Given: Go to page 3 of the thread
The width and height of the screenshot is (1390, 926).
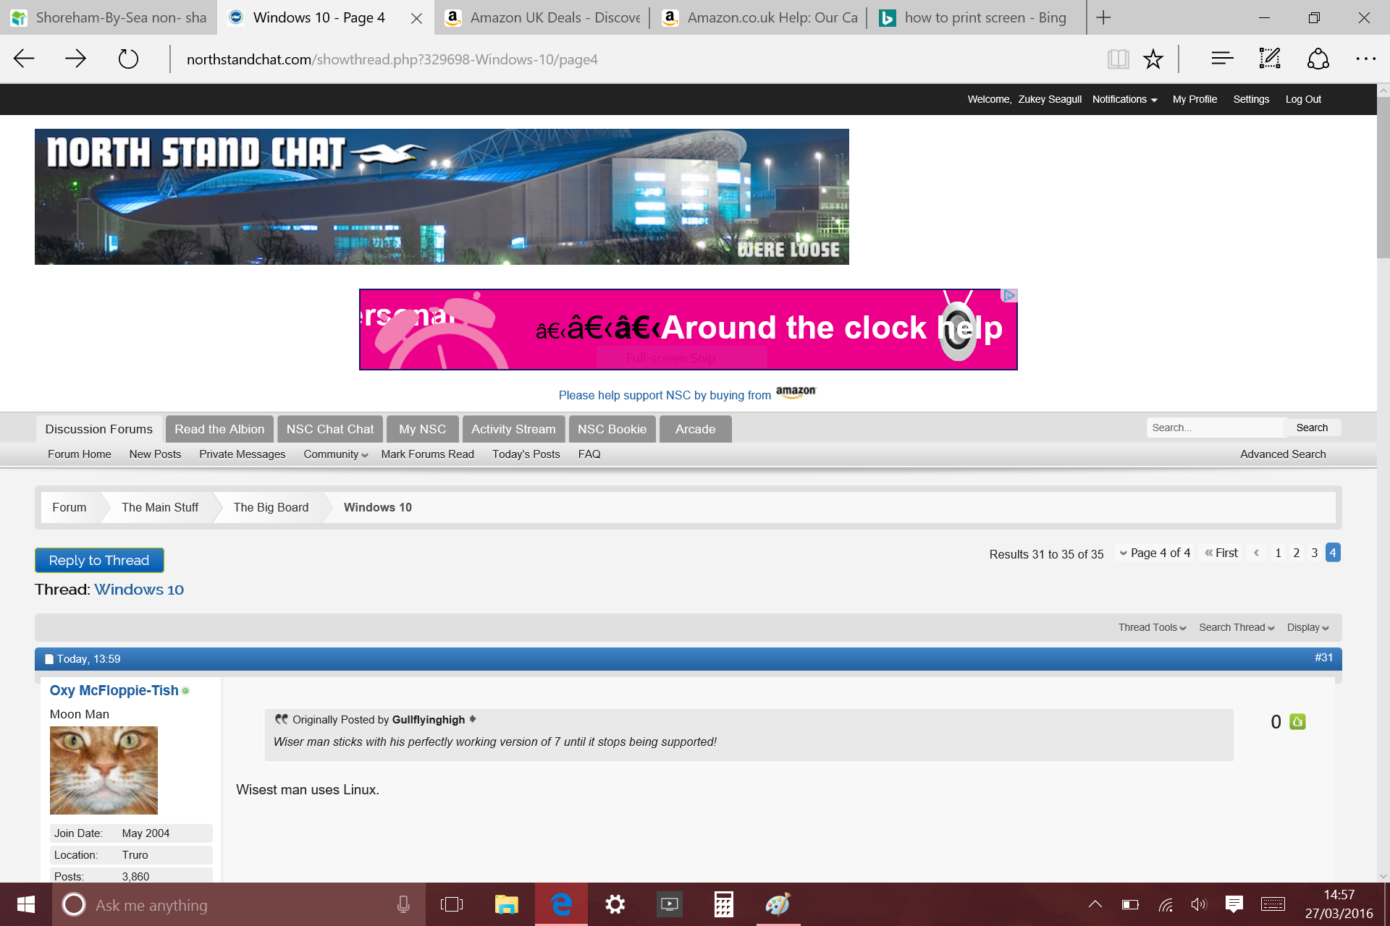Looking at the screenshot, I should point(1314,553).
